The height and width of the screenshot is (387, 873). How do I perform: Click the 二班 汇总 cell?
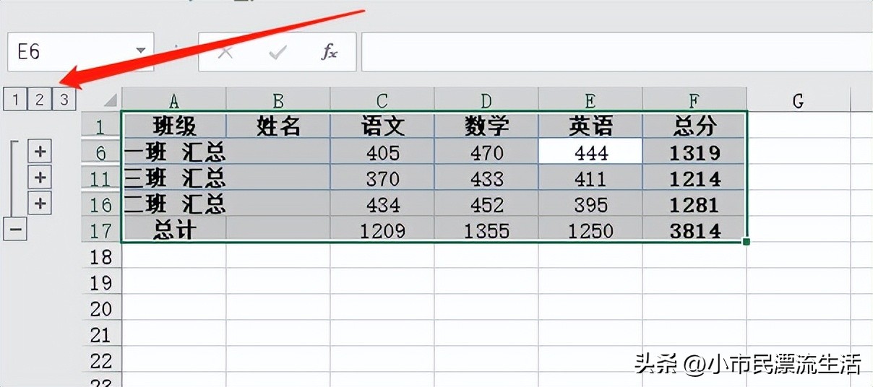(174, 204)
